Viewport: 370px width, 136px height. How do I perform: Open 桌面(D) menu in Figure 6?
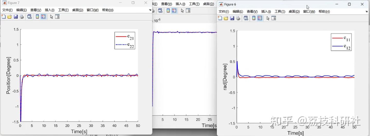tap(294, 12)
